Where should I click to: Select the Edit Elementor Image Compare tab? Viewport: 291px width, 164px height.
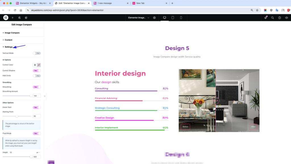tap(72, 3)
